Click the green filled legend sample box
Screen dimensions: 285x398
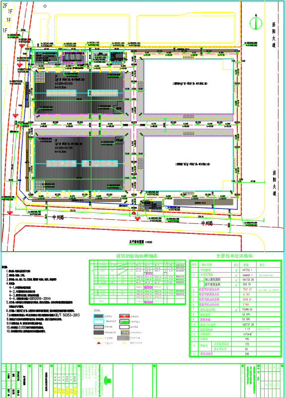[x=124, y=321]
